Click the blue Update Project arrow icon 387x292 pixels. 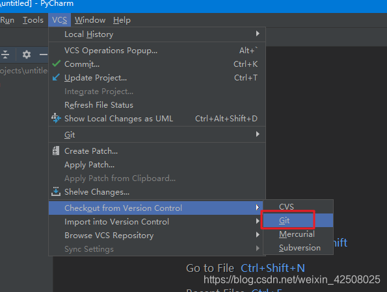56,77
